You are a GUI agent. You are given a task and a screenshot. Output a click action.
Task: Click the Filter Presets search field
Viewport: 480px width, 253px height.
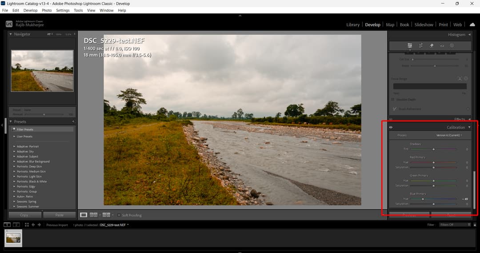[42, 129]
